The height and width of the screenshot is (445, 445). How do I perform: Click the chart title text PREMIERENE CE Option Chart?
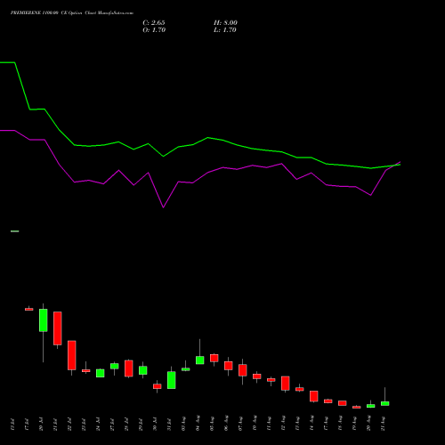[72, 13]
